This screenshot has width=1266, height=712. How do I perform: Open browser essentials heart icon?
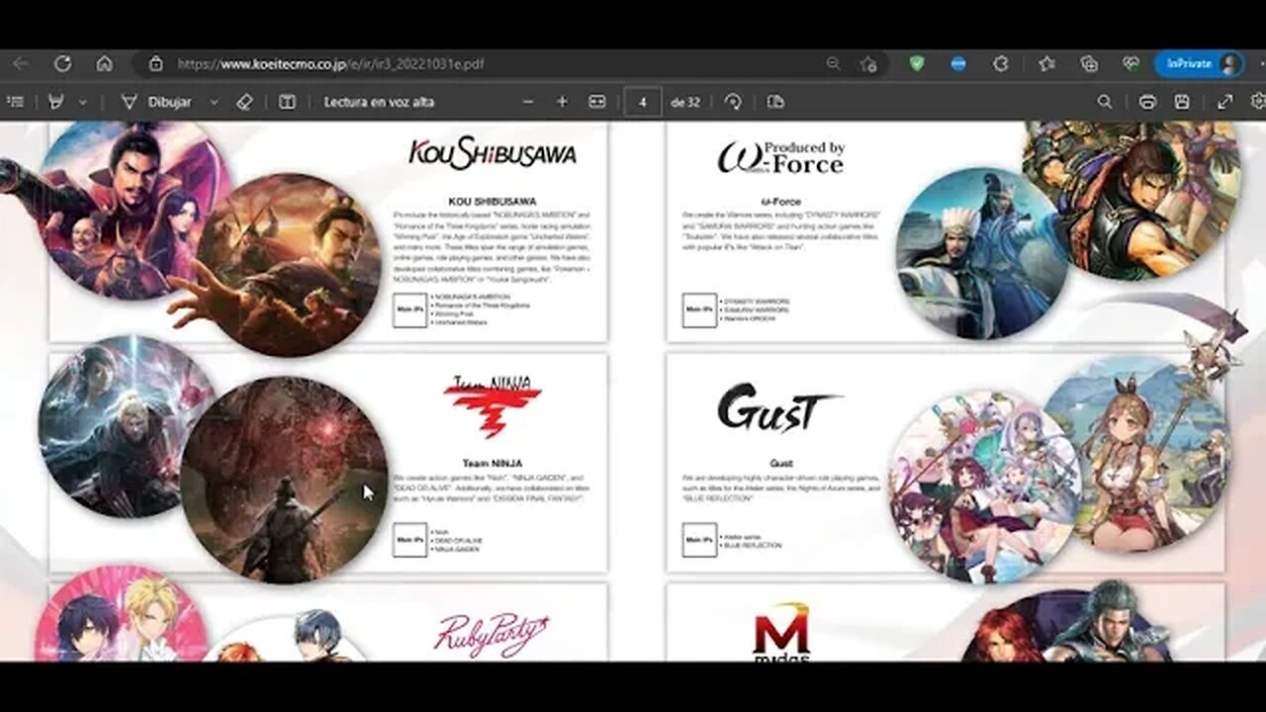[1131, 63]
